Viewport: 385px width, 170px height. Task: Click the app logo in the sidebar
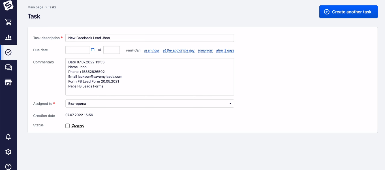click(8, 5)
